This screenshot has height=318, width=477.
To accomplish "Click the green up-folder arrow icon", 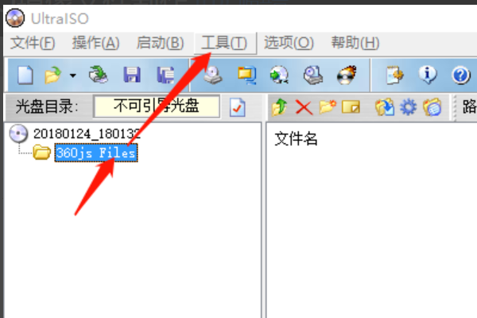I will (280, 107).
